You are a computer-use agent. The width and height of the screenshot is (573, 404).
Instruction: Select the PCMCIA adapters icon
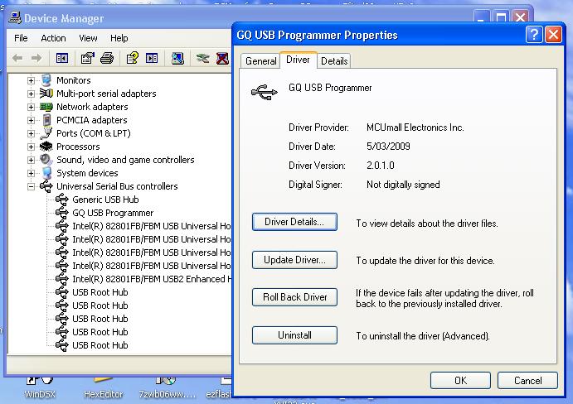46,120
